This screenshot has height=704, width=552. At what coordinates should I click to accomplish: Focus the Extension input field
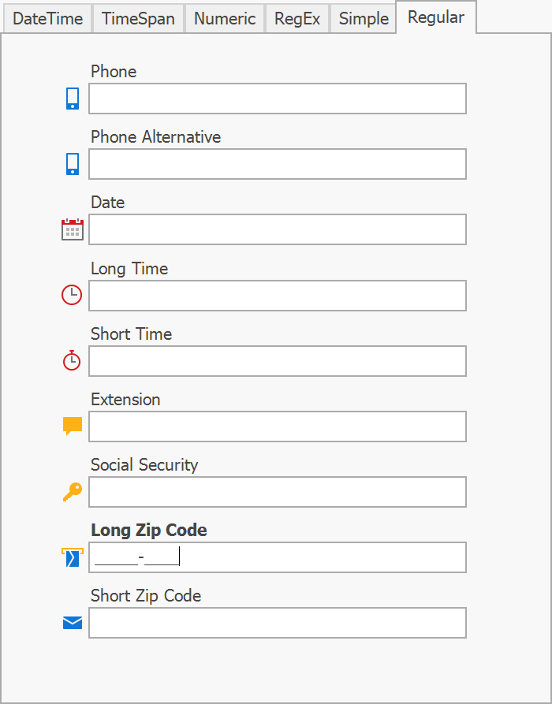278,426
